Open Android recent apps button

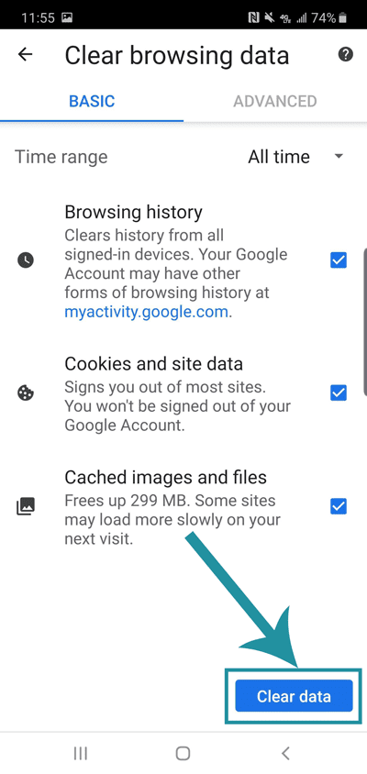click(x=81, y=753)
